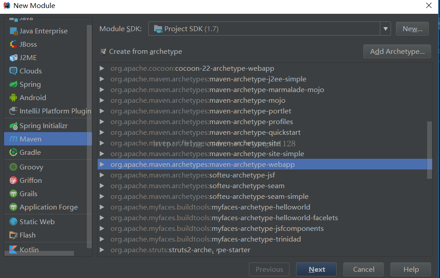The height and width of the screenshot is (278, 440).
Task: Click the Spring Initializr icon
Action: coord(13,126)
